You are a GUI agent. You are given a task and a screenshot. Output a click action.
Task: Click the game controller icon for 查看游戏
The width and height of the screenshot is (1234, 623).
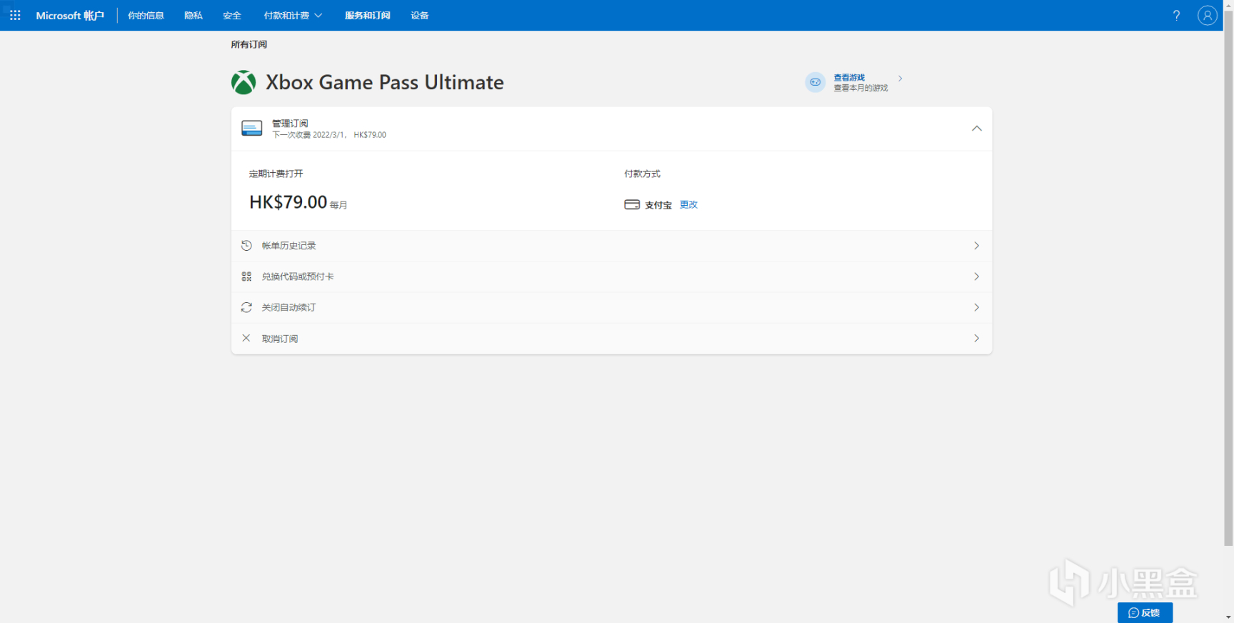815,82
